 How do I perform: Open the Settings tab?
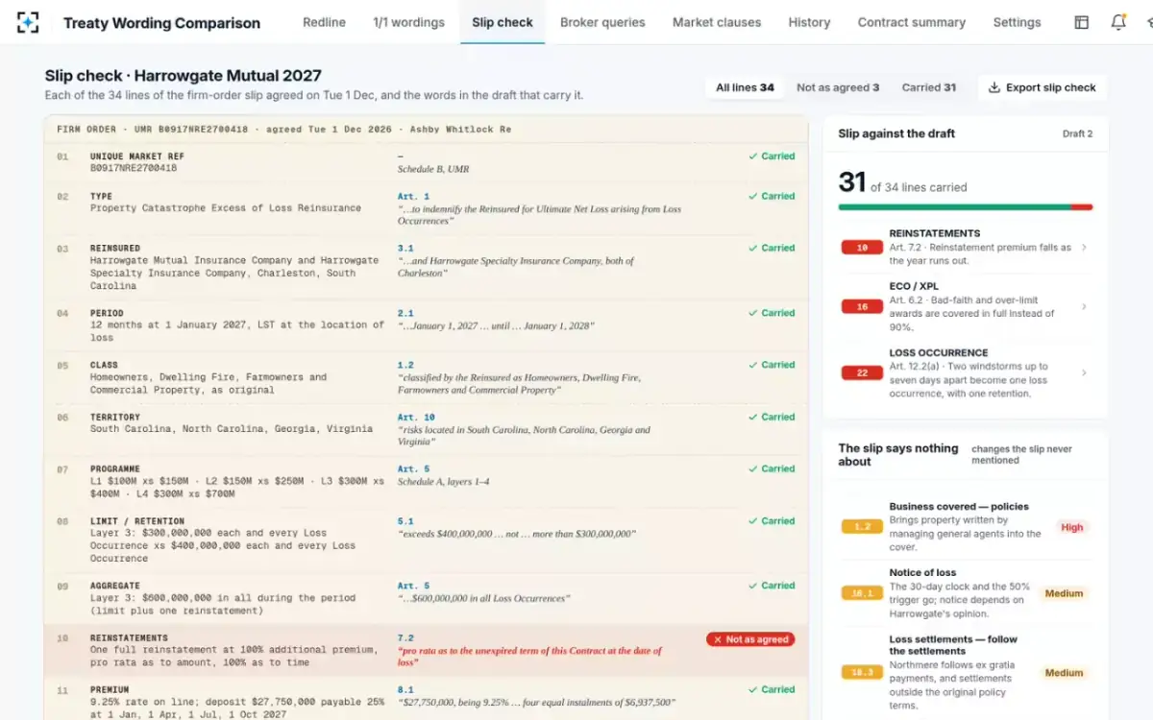click(1018, 22)
